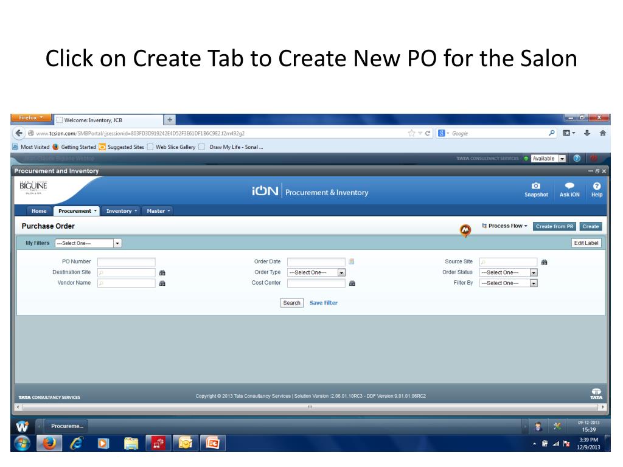623x467 pixels.
Task: Click the Save Filter link
Action: (x=324, y=303)
